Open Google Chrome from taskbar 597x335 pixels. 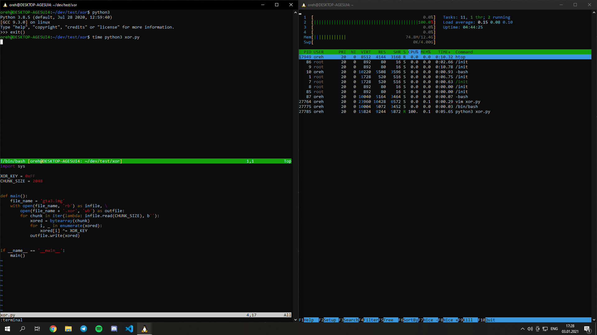click(x=53, y=329)
